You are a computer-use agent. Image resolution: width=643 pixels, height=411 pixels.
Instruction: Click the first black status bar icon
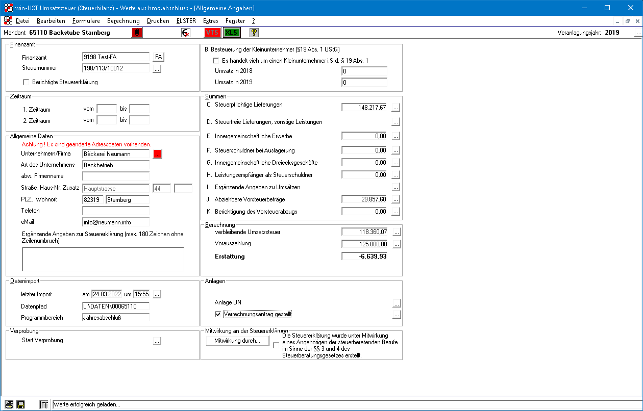coord(9,404)
